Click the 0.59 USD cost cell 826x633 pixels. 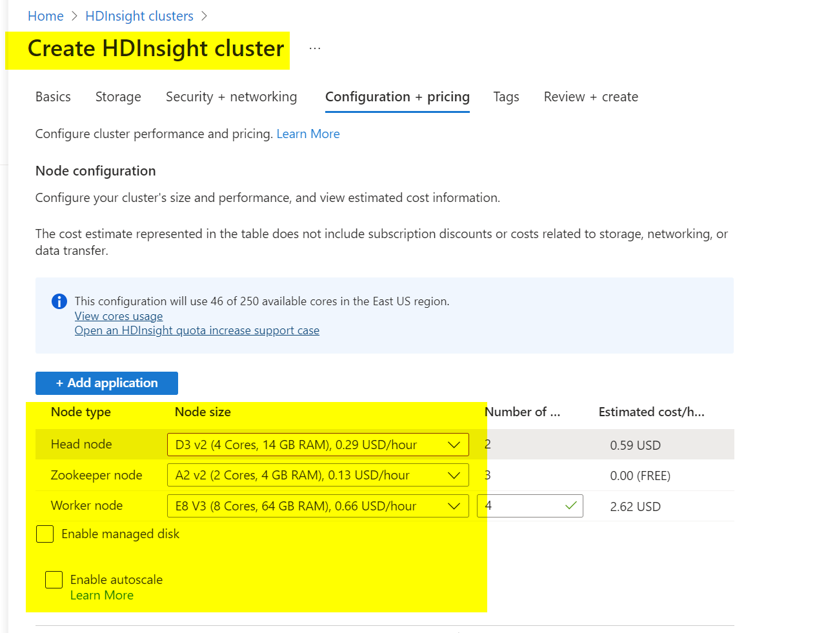pyautogui.click(x=636, y=445)
